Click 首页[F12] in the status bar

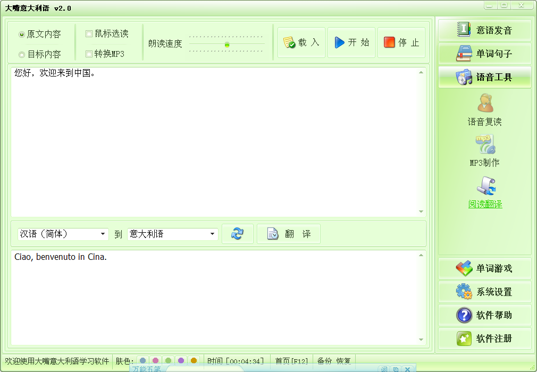pos(291,361)
